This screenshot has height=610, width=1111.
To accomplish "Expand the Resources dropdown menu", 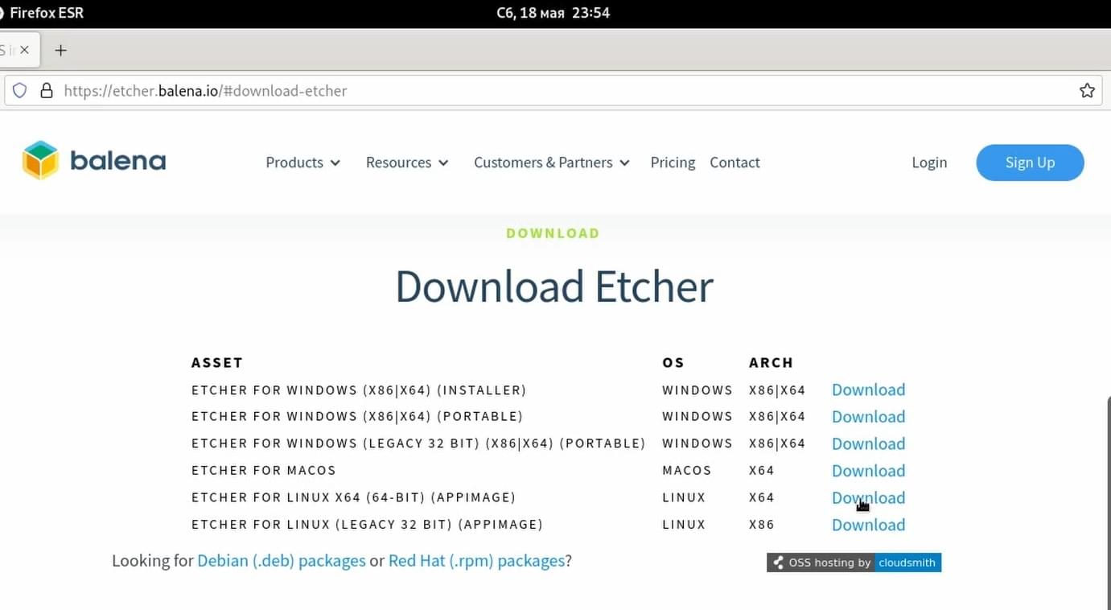I will 407,163.
